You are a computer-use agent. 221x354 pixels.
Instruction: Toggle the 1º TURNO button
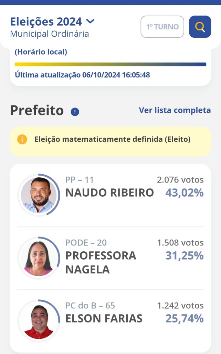[162, 27]
